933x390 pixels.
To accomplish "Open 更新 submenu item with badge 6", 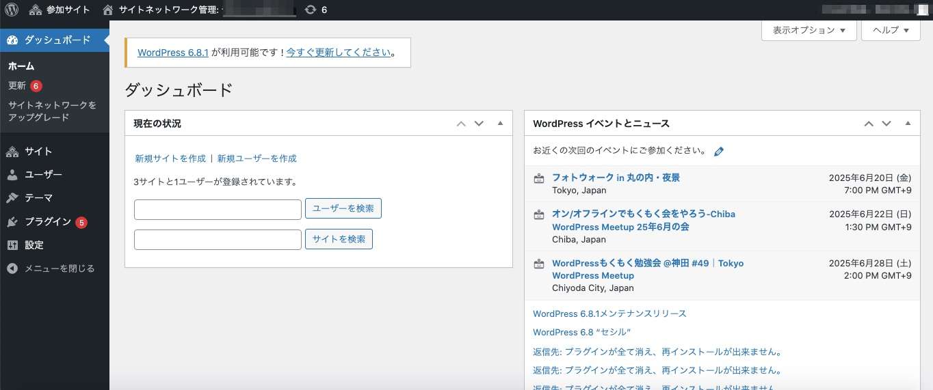I will pyautogui.click(x=25, y=86).
